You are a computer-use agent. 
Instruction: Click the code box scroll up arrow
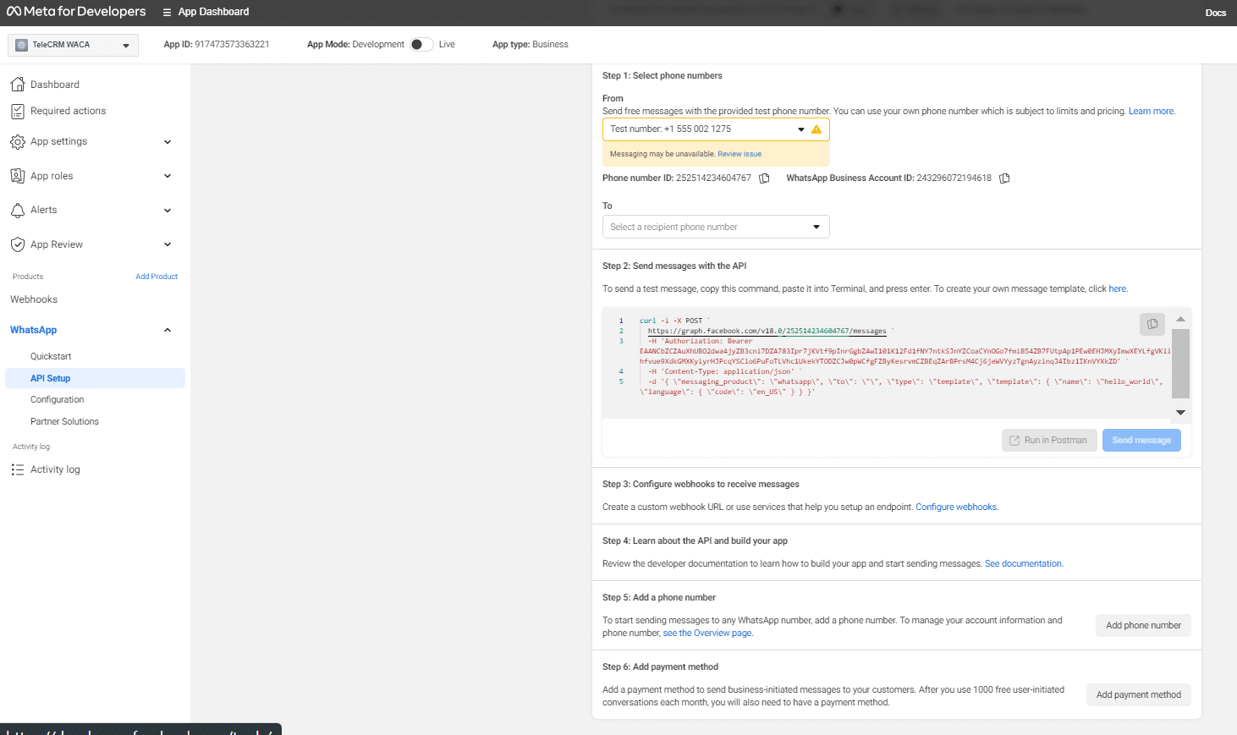click(1180, 319)
